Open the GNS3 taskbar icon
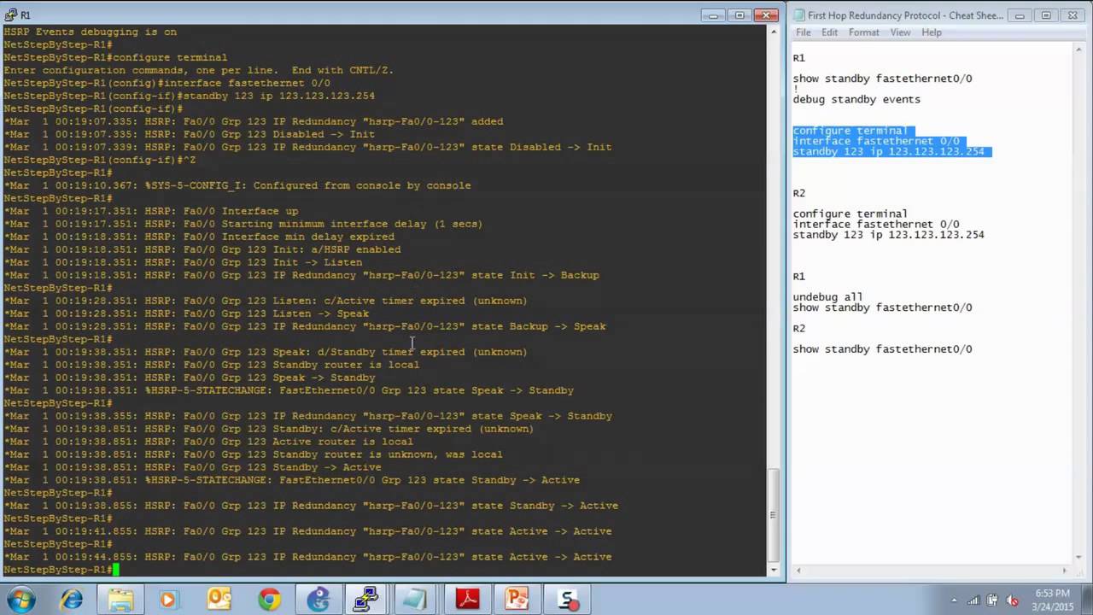This screenshot has height=615, width=1093. coord(319,600)
